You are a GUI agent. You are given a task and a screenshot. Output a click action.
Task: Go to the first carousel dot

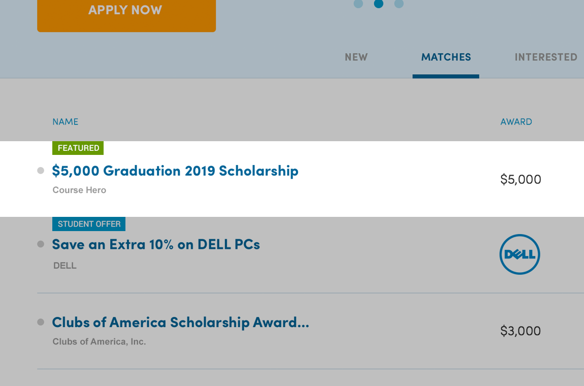pos(359,4)
